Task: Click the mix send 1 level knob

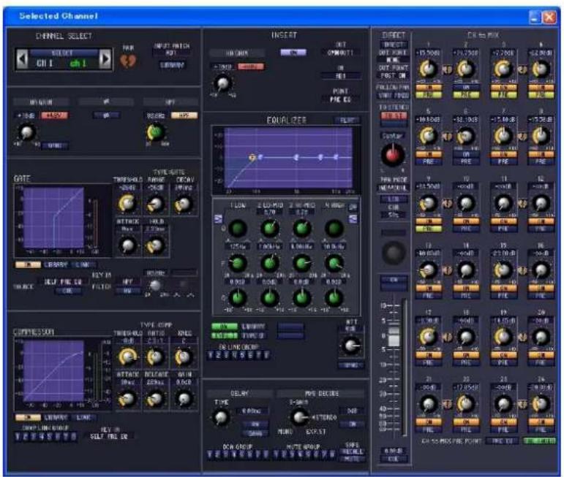Action: (428, 69)
